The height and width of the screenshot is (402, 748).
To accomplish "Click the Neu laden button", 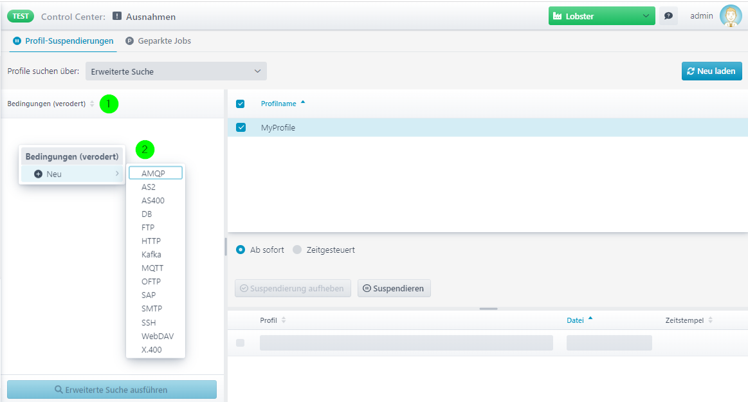I will tap(711, 71).
